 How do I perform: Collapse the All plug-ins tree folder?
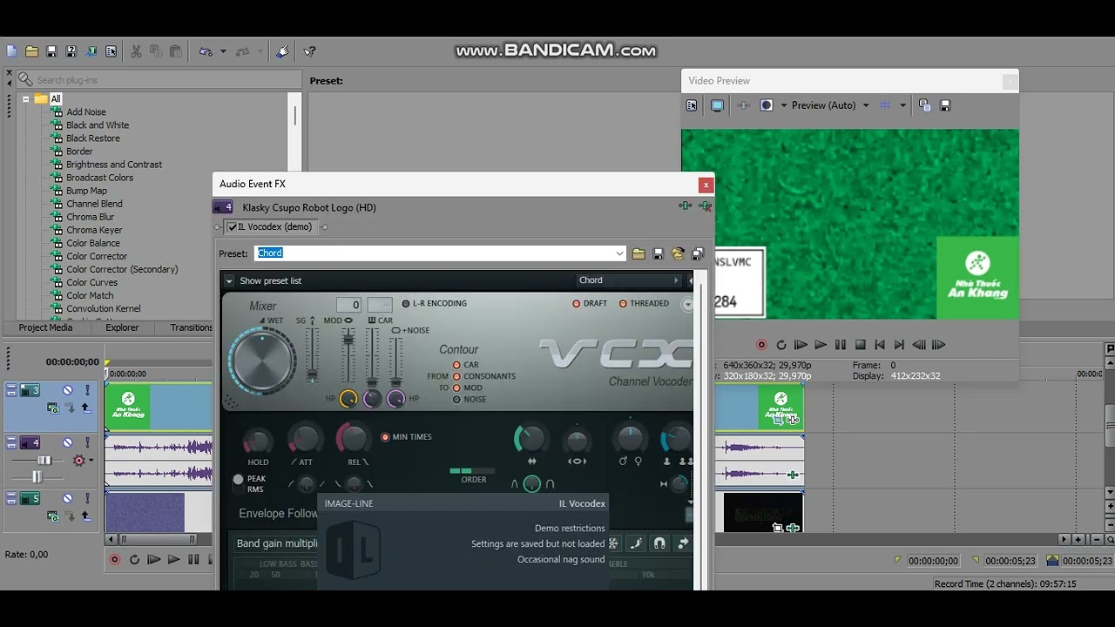tap(26, 98)
